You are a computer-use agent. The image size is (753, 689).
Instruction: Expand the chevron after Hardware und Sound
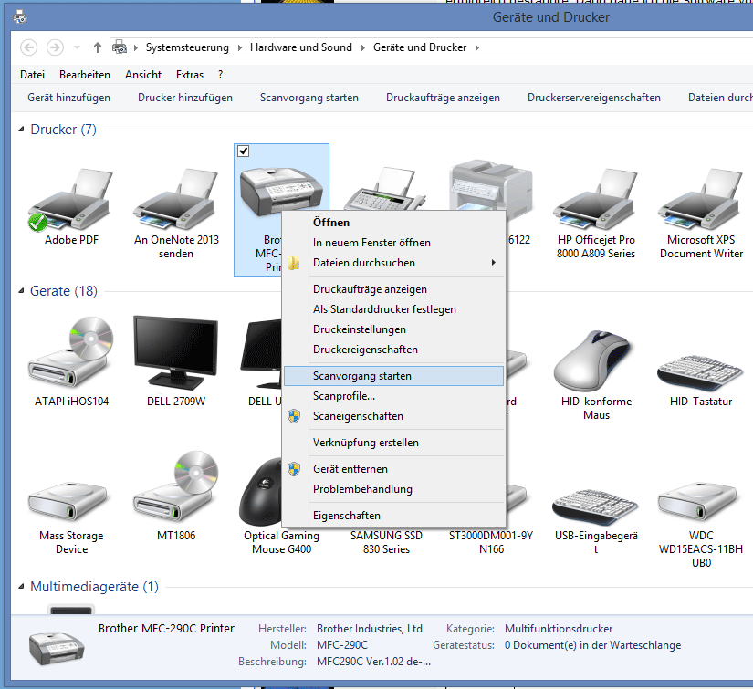tap(362, 47)
